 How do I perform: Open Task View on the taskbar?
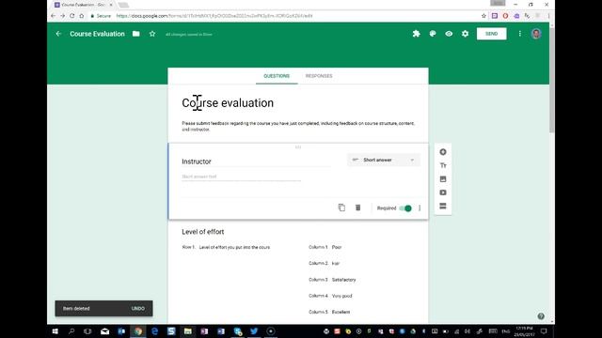click(x=87, y=331)
